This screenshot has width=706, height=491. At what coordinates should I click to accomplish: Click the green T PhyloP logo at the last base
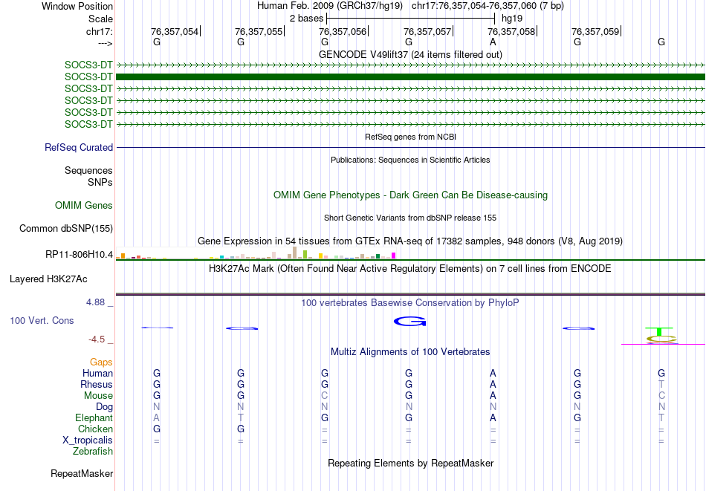click(x=659, y=332)
